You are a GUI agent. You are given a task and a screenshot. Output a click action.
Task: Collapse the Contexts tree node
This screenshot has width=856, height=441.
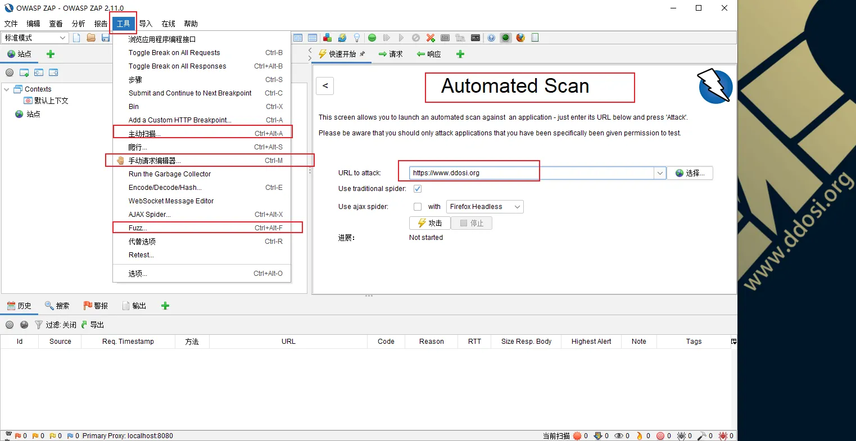click(x=7, y=89)
